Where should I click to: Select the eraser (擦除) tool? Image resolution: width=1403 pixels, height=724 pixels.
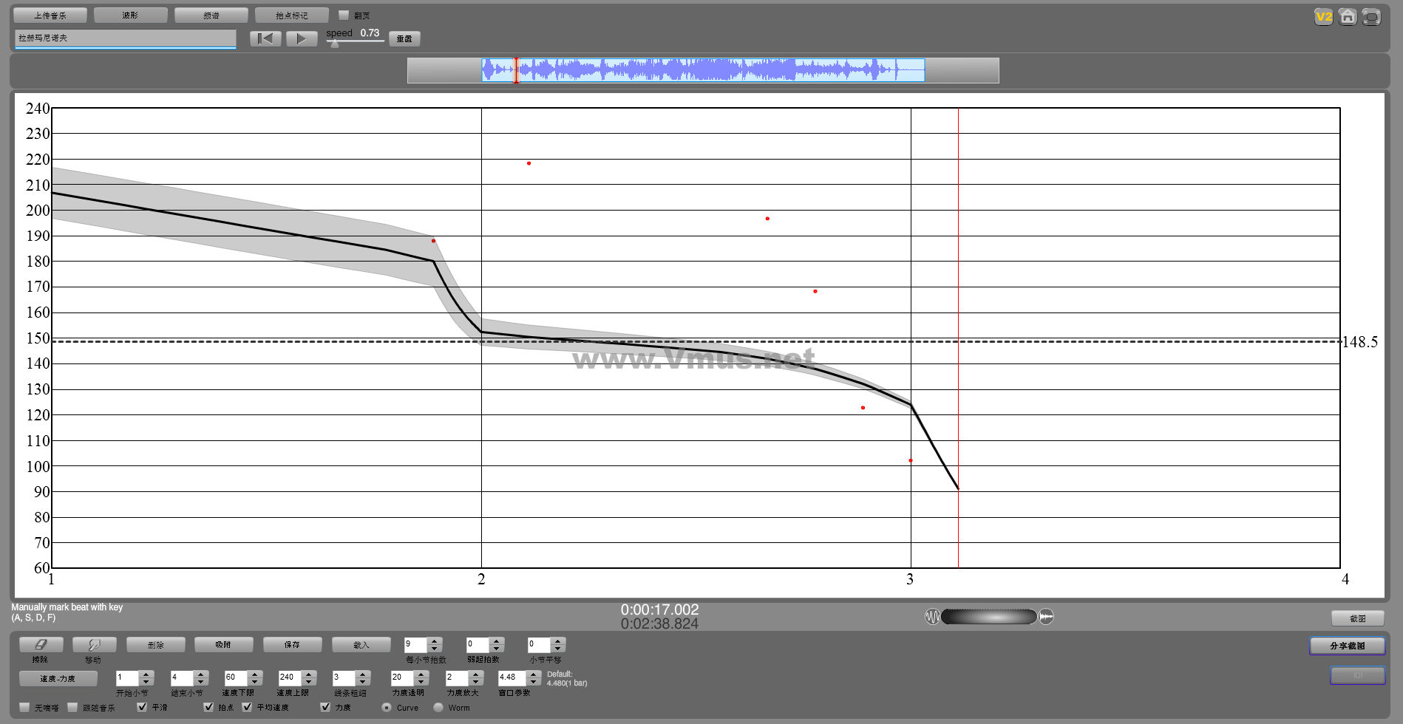click(x=41, y=645)
